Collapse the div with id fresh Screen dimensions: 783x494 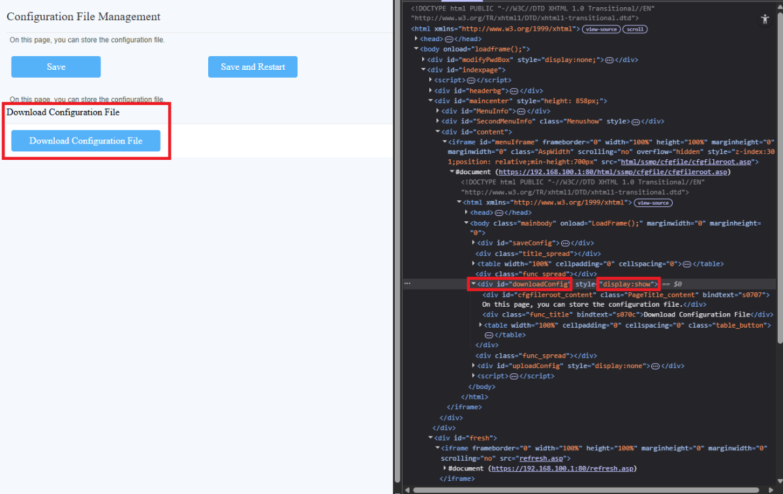click(430, 438)
